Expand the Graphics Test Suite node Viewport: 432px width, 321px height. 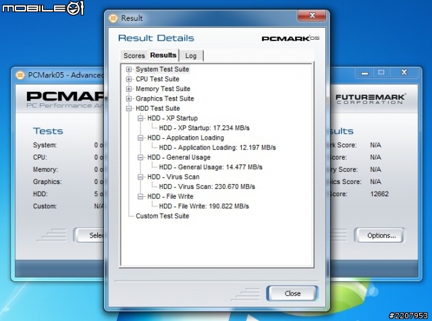129,98
